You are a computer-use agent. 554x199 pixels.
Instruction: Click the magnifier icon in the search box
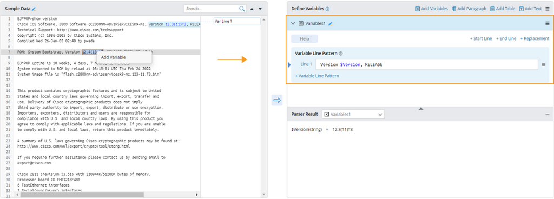pos(242,9)
